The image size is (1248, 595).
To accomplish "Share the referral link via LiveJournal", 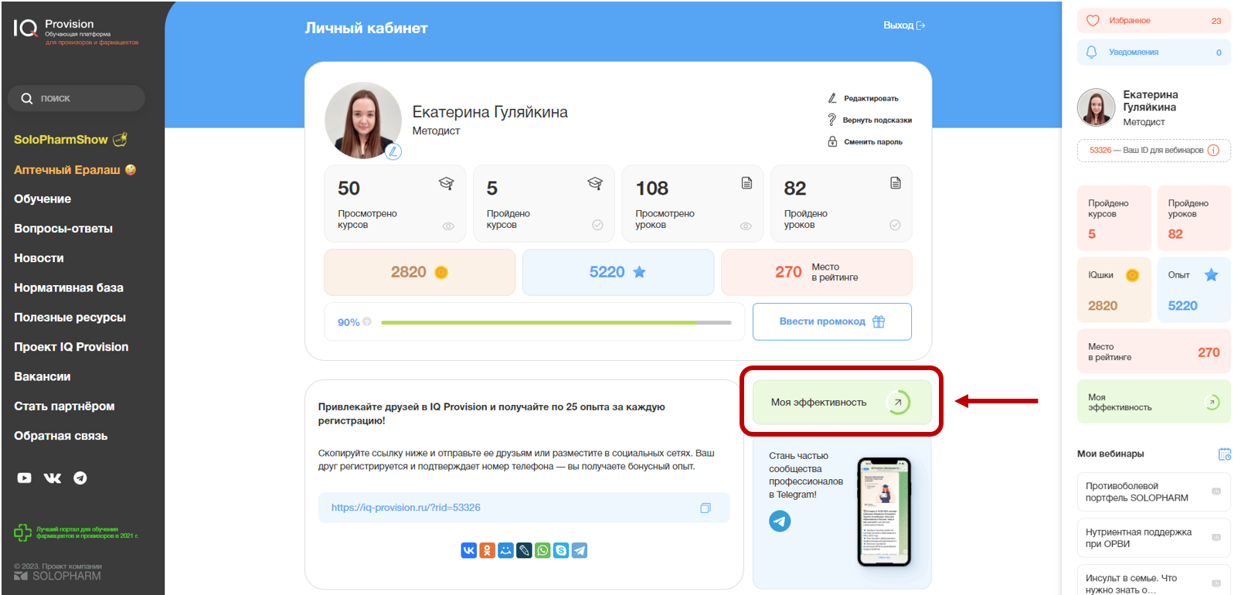I will 525,550.
